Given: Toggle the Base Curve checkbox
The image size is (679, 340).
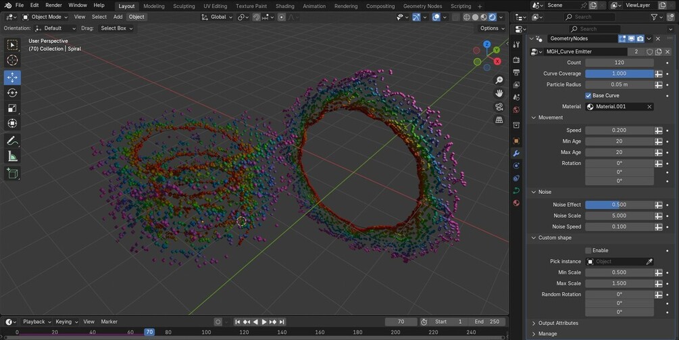Looking at the screenshot, I should pos(588,95).
